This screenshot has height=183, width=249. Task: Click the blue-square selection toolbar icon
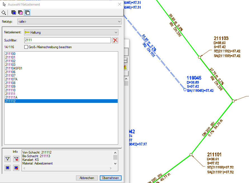(x=14, y=12)
